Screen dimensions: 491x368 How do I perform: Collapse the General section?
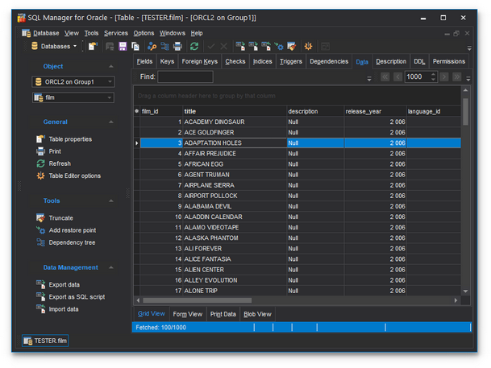click(110, 122)
